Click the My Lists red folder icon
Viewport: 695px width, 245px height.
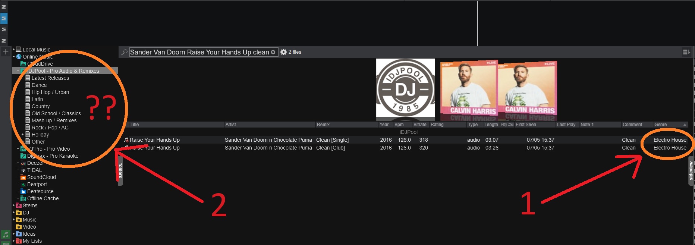[x=19, y=241]
